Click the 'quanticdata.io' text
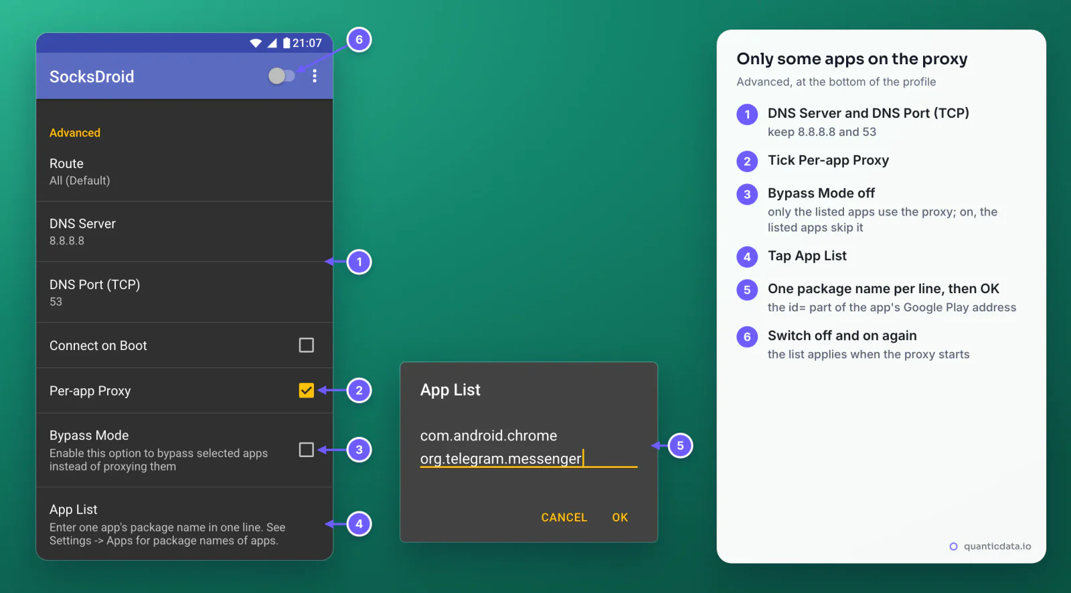The image size is (1071, 593). coord(997,546)
